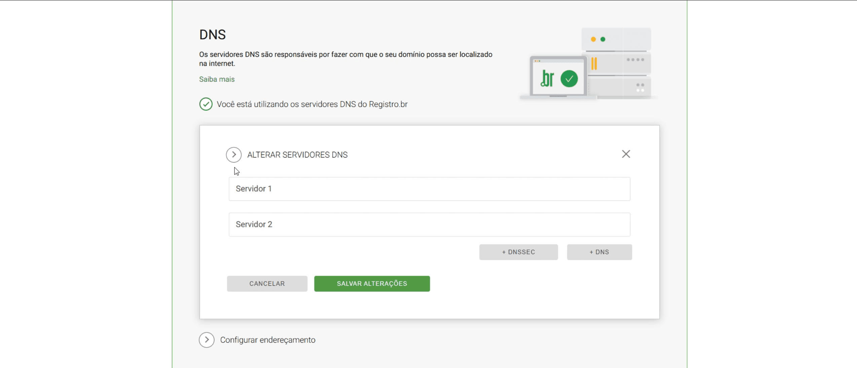Open the Configurar endereçamento section label
The image size is (857, 368).
(x=267, y=340)
